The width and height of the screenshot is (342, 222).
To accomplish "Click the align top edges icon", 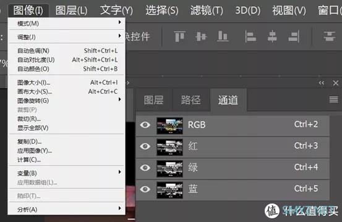I will pos(180,36).
